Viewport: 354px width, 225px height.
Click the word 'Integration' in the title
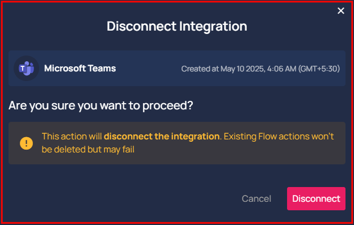point(213,26)
